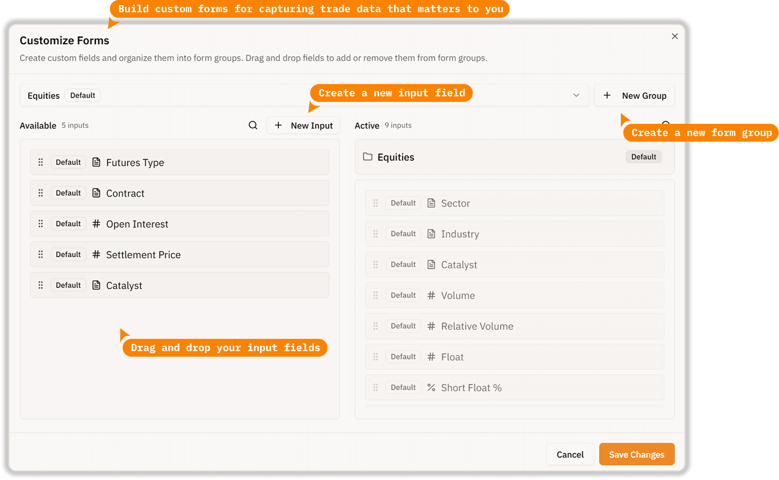Click hash icon beside Volume
The image size is (779, 480).
(x=431, y=296)
